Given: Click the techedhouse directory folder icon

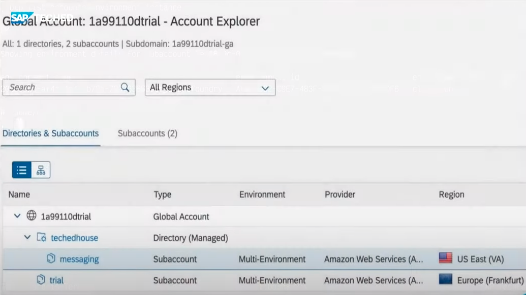Looking at the screenshot, I should (x=42, y=238).
